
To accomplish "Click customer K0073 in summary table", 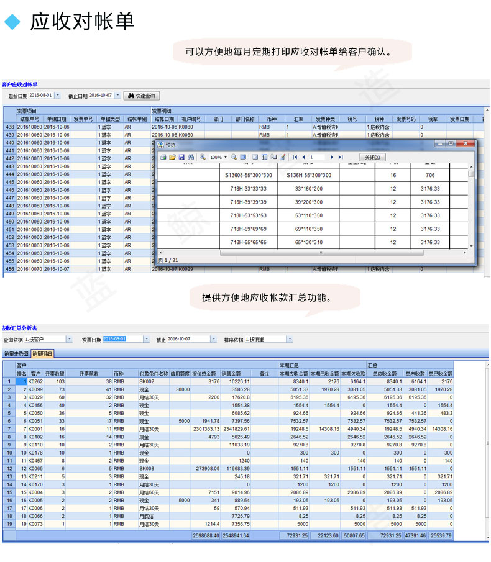I will point(35,524).
